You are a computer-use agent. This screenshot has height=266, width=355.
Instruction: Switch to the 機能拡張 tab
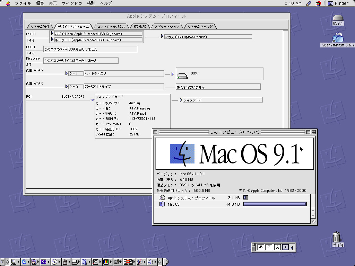tap(140, 26)
